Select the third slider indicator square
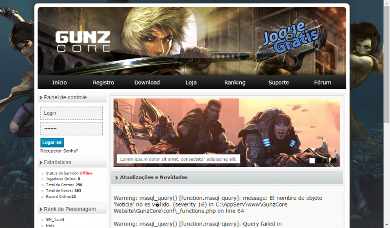The height and width of the screenshot is (228, 390). tap(326, 160)
